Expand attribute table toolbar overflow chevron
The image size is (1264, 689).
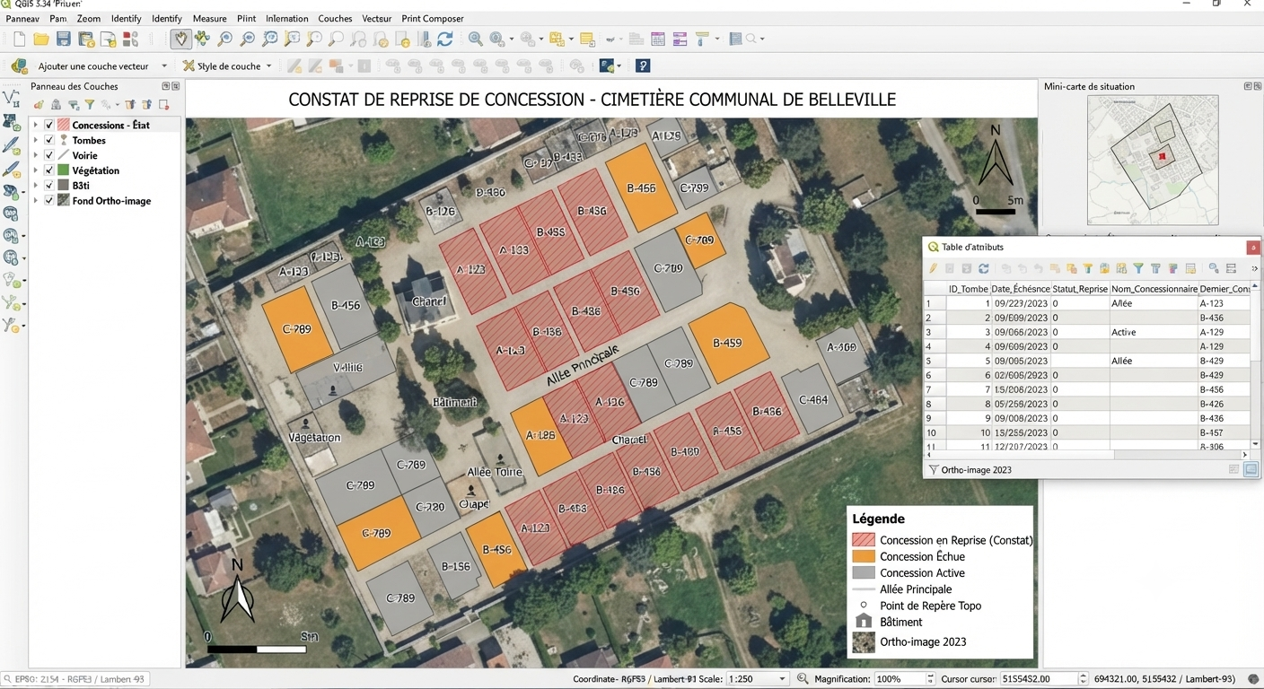point(1254,268)
